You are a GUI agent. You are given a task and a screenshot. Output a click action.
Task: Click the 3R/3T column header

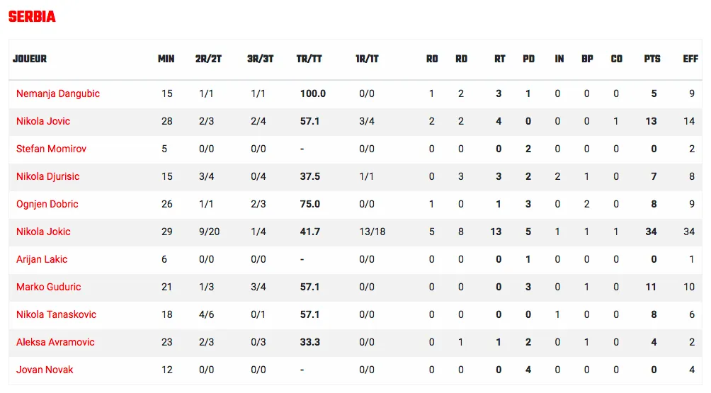point(261,59)
